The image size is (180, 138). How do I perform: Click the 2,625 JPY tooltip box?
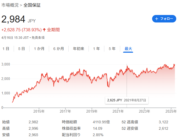[127, 100]
